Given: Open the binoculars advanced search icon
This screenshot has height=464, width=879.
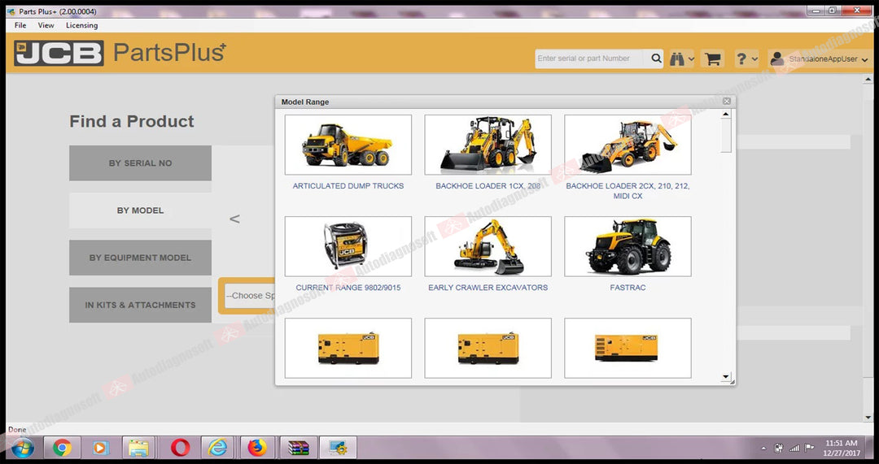Looking at the screenshot, I should 676,59.
